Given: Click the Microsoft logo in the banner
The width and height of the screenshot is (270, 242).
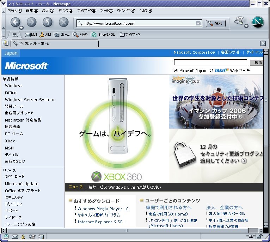Looking at the screenshot, I should click(x=26, y=66).
